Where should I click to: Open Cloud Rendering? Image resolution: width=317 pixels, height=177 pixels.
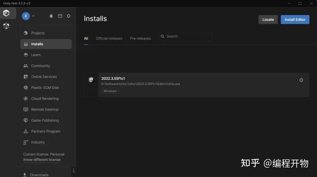46,98
